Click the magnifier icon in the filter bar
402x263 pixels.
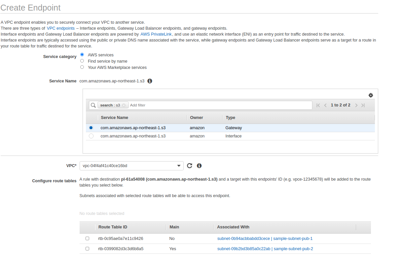tap(93, 105)
